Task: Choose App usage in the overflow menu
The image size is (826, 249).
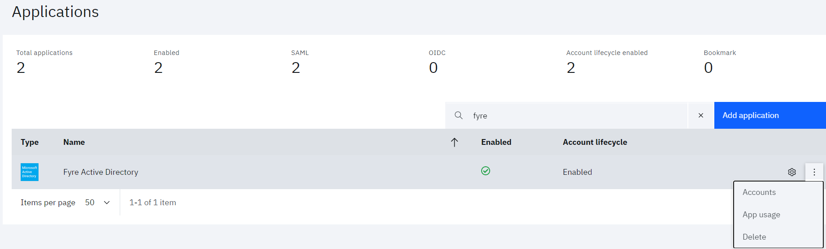Action: click(761, 215)
